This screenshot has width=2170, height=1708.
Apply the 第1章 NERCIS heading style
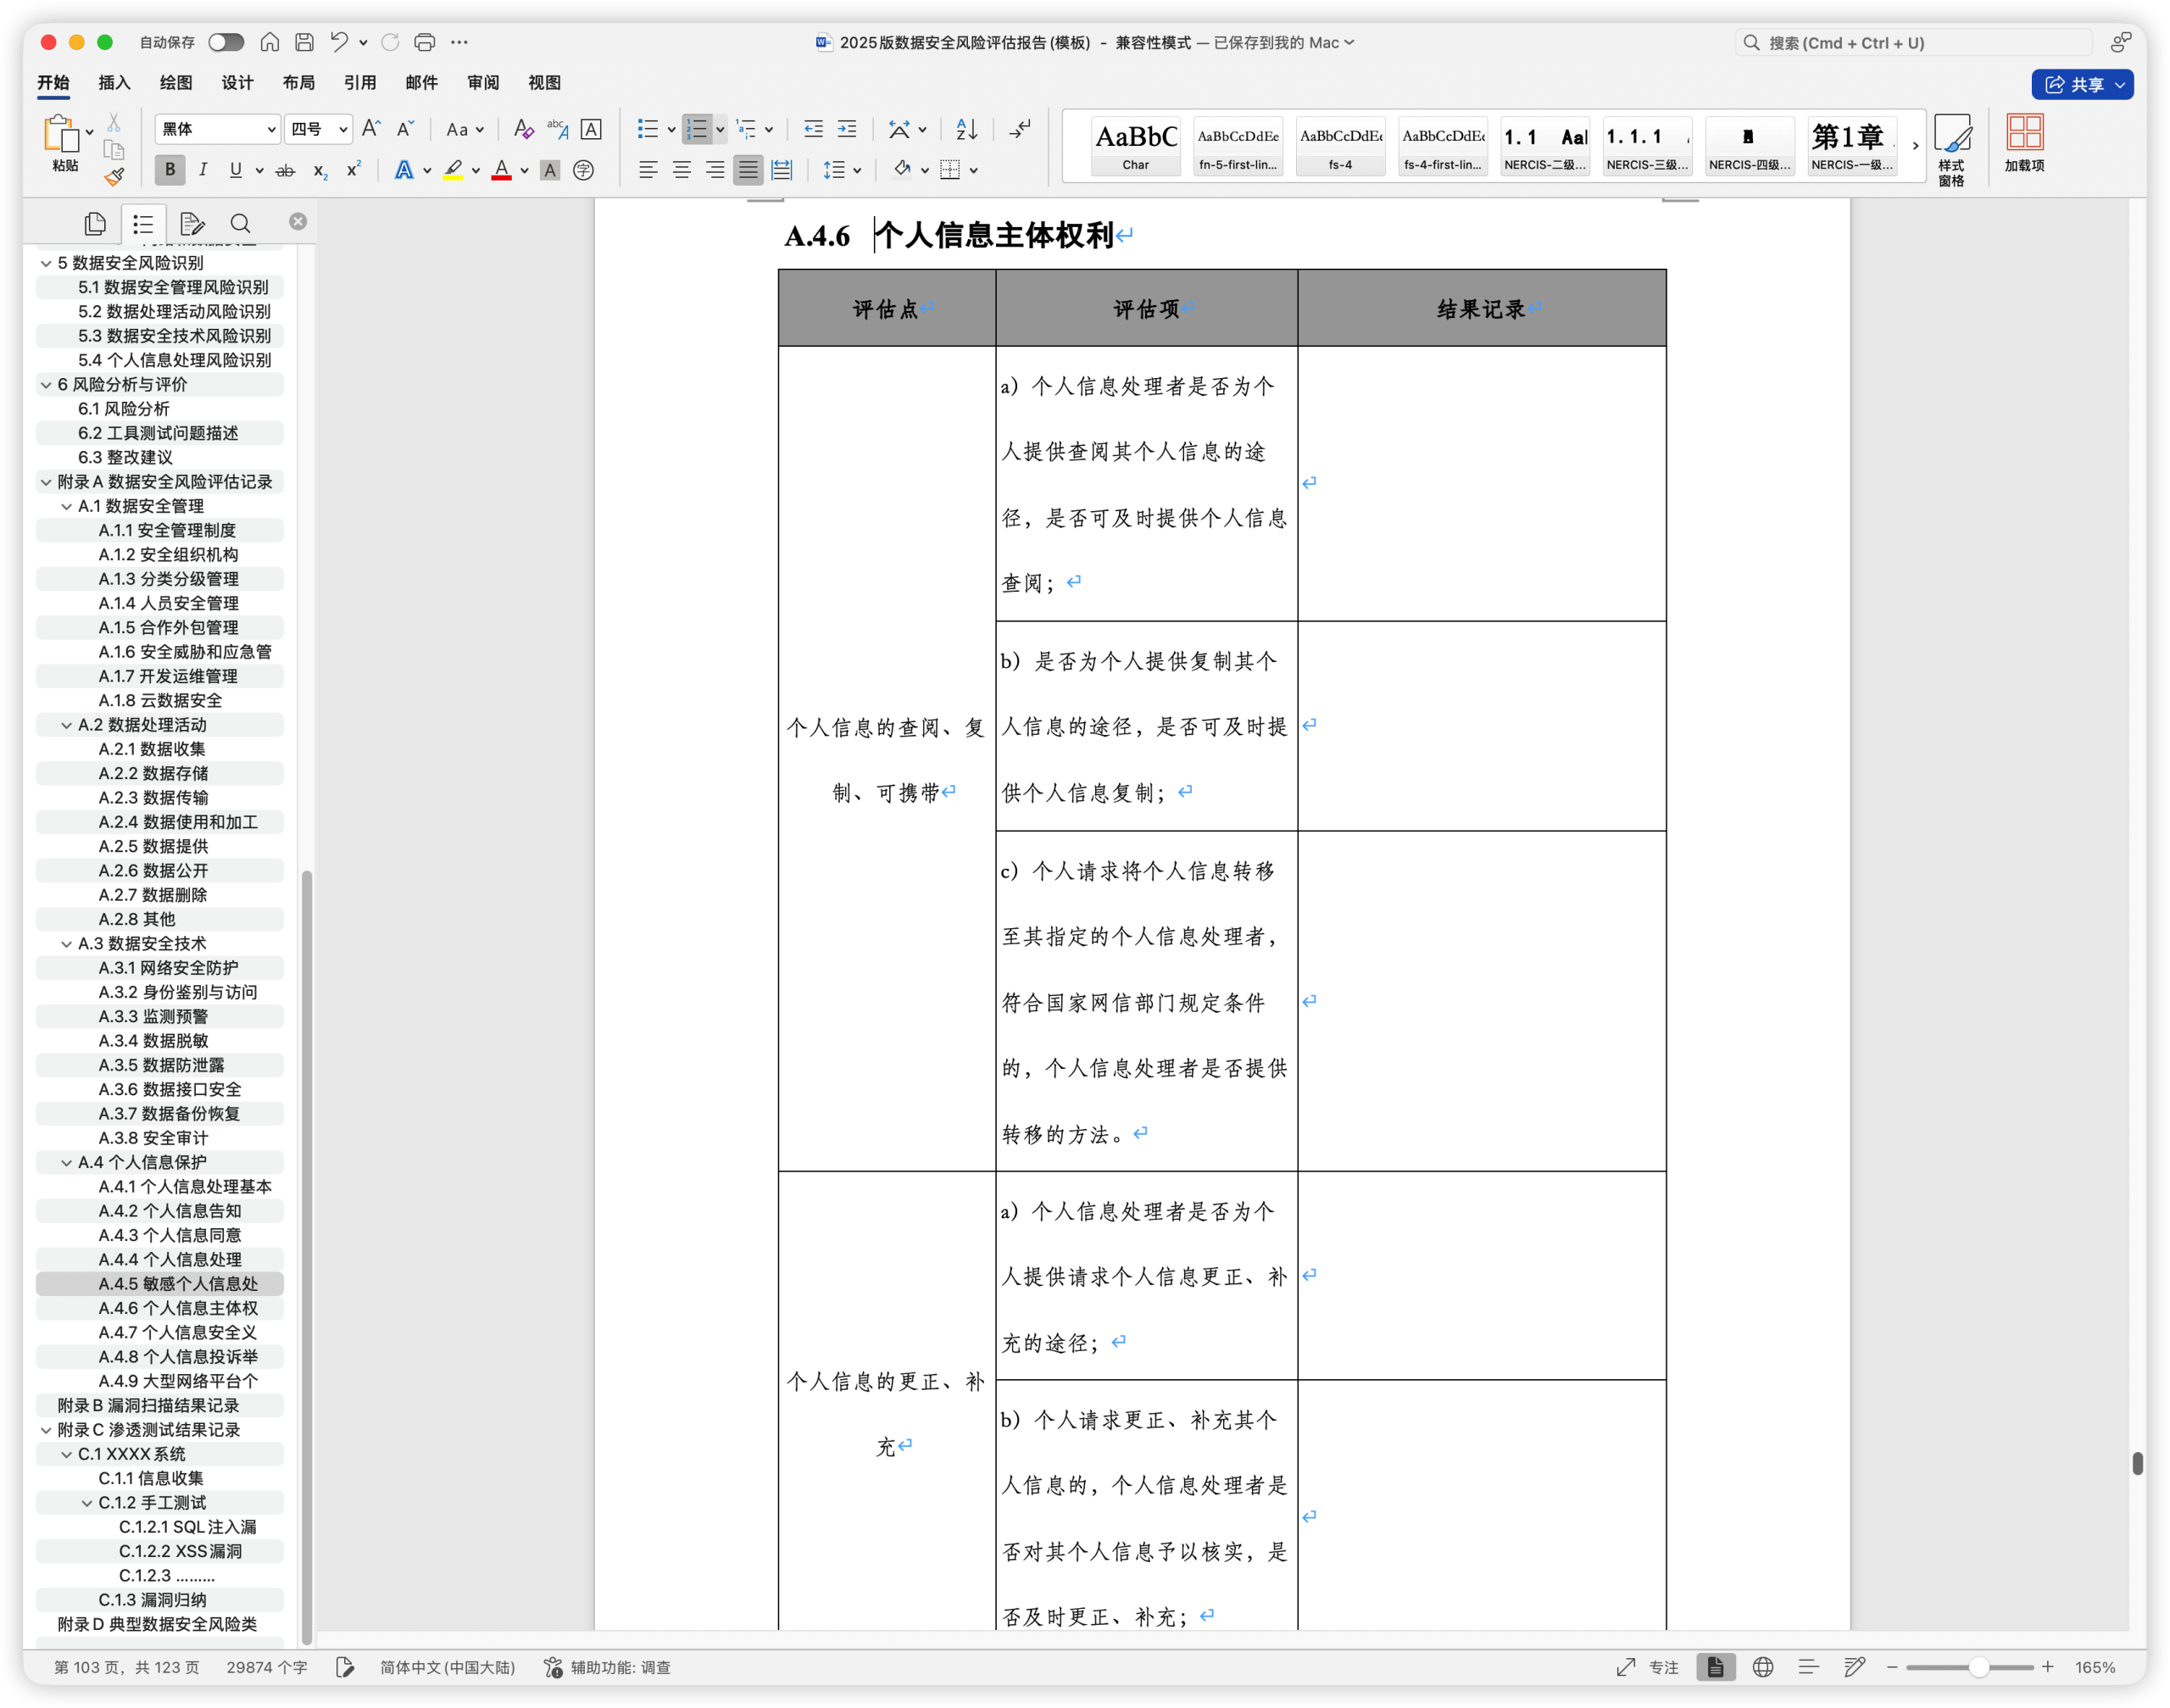coord(1852,146)
